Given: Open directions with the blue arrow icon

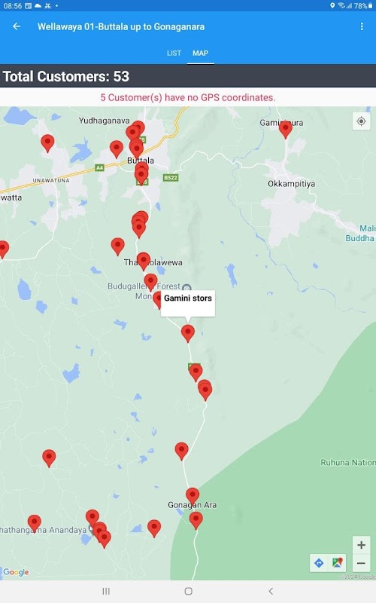Looking at the screenshot, I should point(319,563).
